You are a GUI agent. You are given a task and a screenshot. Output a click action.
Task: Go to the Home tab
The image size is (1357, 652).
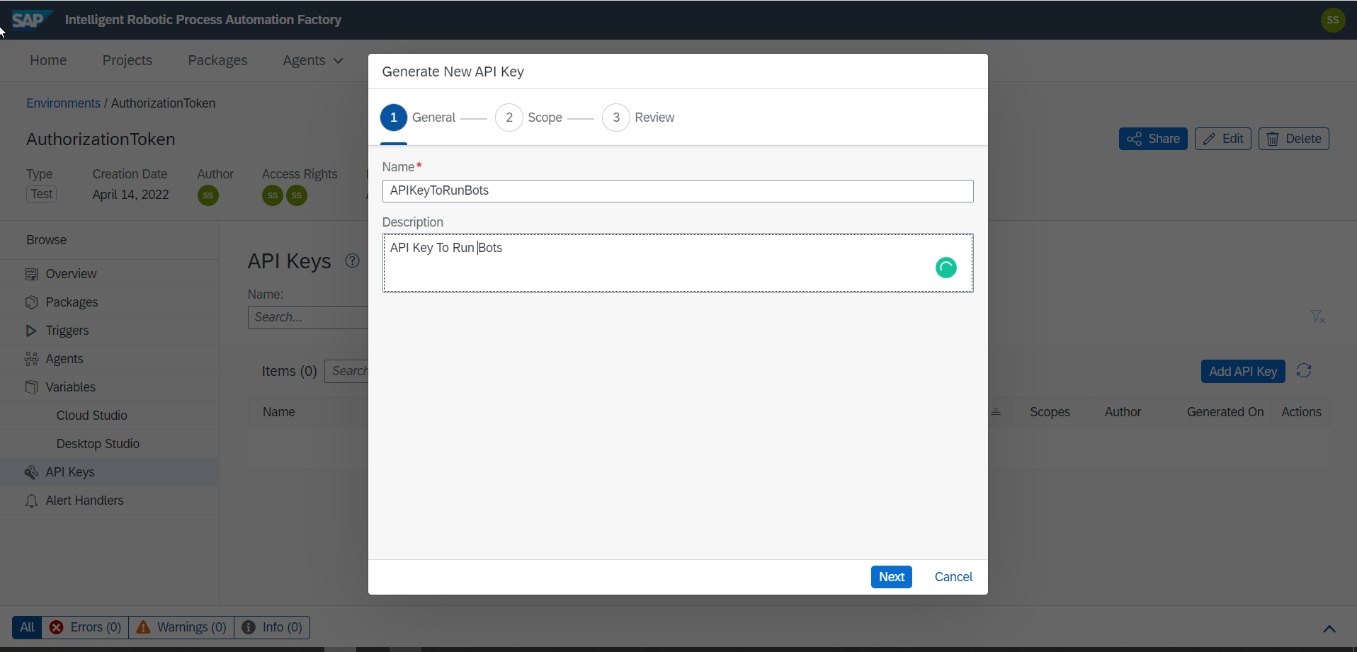48,60
